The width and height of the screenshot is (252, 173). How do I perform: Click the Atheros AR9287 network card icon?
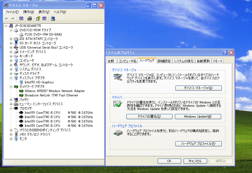coord(21,91)
